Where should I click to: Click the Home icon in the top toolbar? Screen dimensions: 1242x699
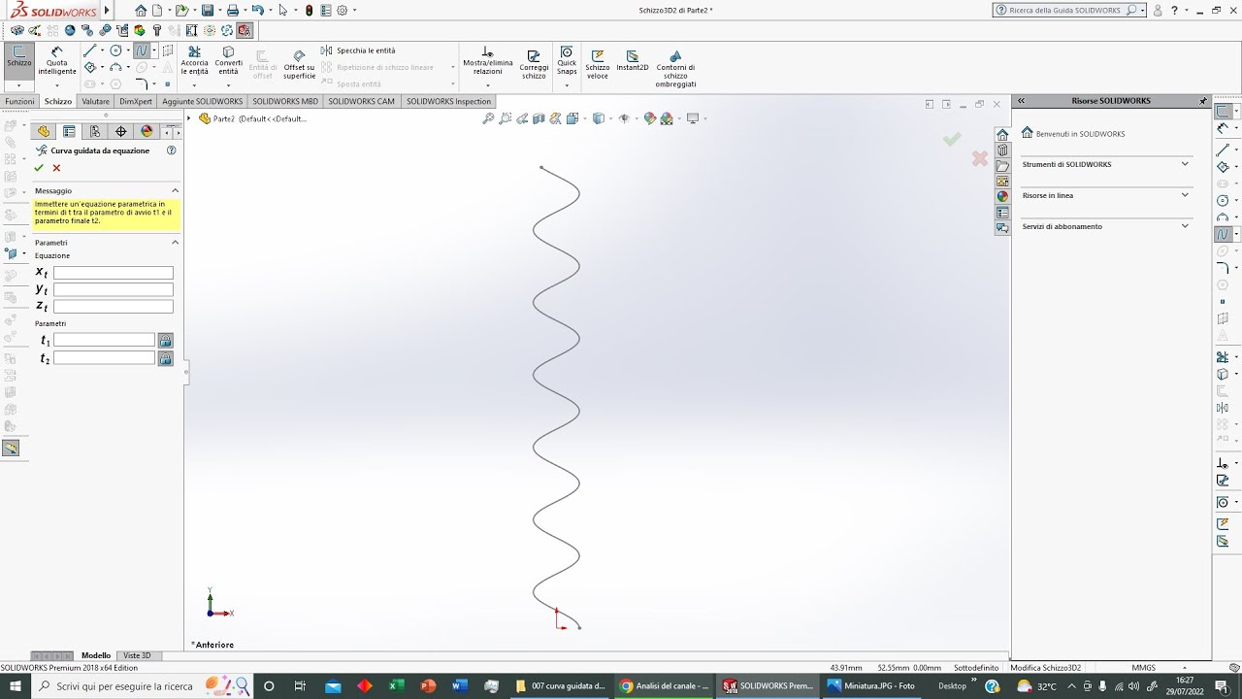(x=141, y=10)
